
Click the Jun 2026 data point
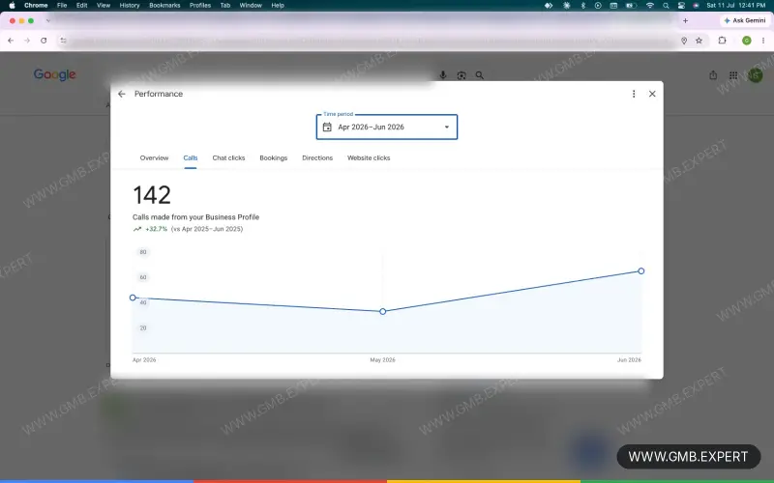click(640, 271)
